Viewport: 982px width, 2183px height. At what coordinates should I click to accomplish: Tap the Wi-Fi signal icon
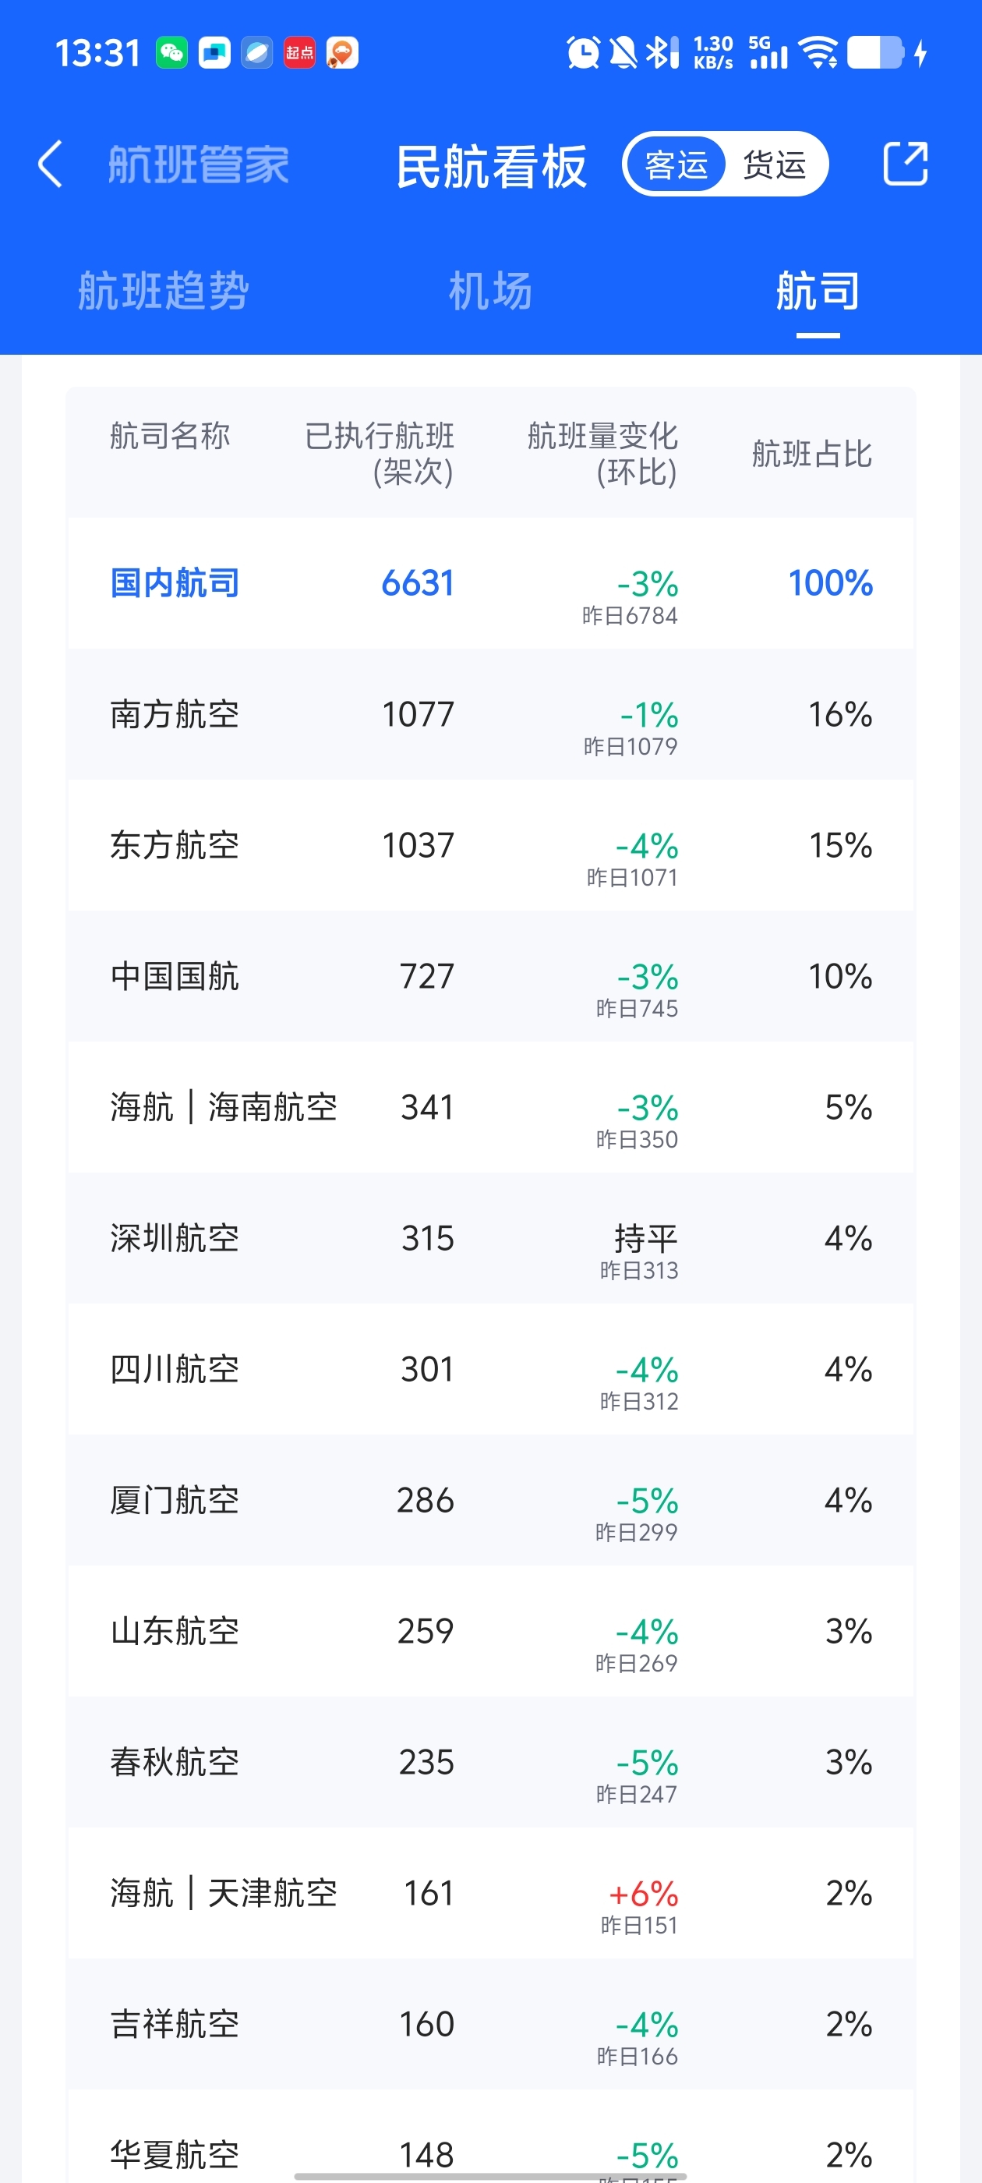(819, 53)
